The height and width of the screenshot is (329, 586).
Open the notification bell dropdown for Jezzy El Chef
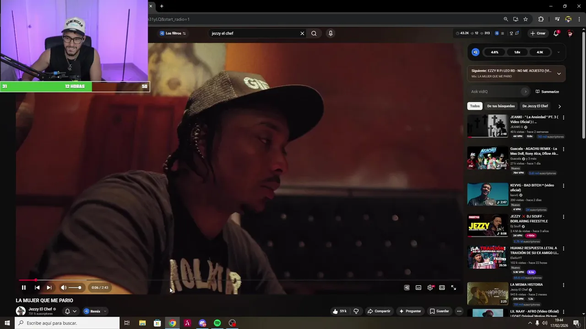70,311
